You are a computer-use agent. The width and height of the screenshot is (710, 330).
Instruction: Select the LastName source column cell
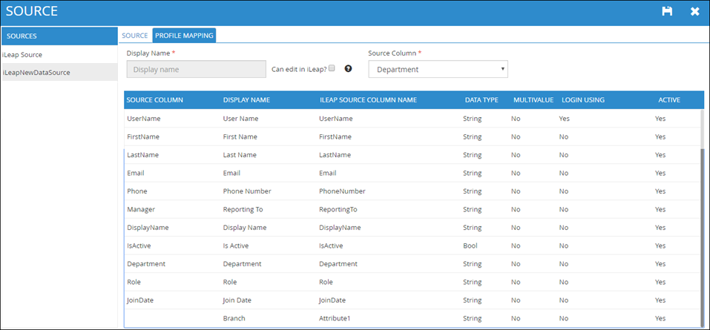pyautogui.click(x=142, y=155)
